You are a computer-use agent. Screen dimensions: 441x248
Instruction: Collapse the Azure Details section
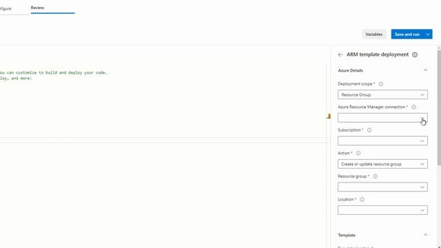pyautogui.click(x=426, y=70)
